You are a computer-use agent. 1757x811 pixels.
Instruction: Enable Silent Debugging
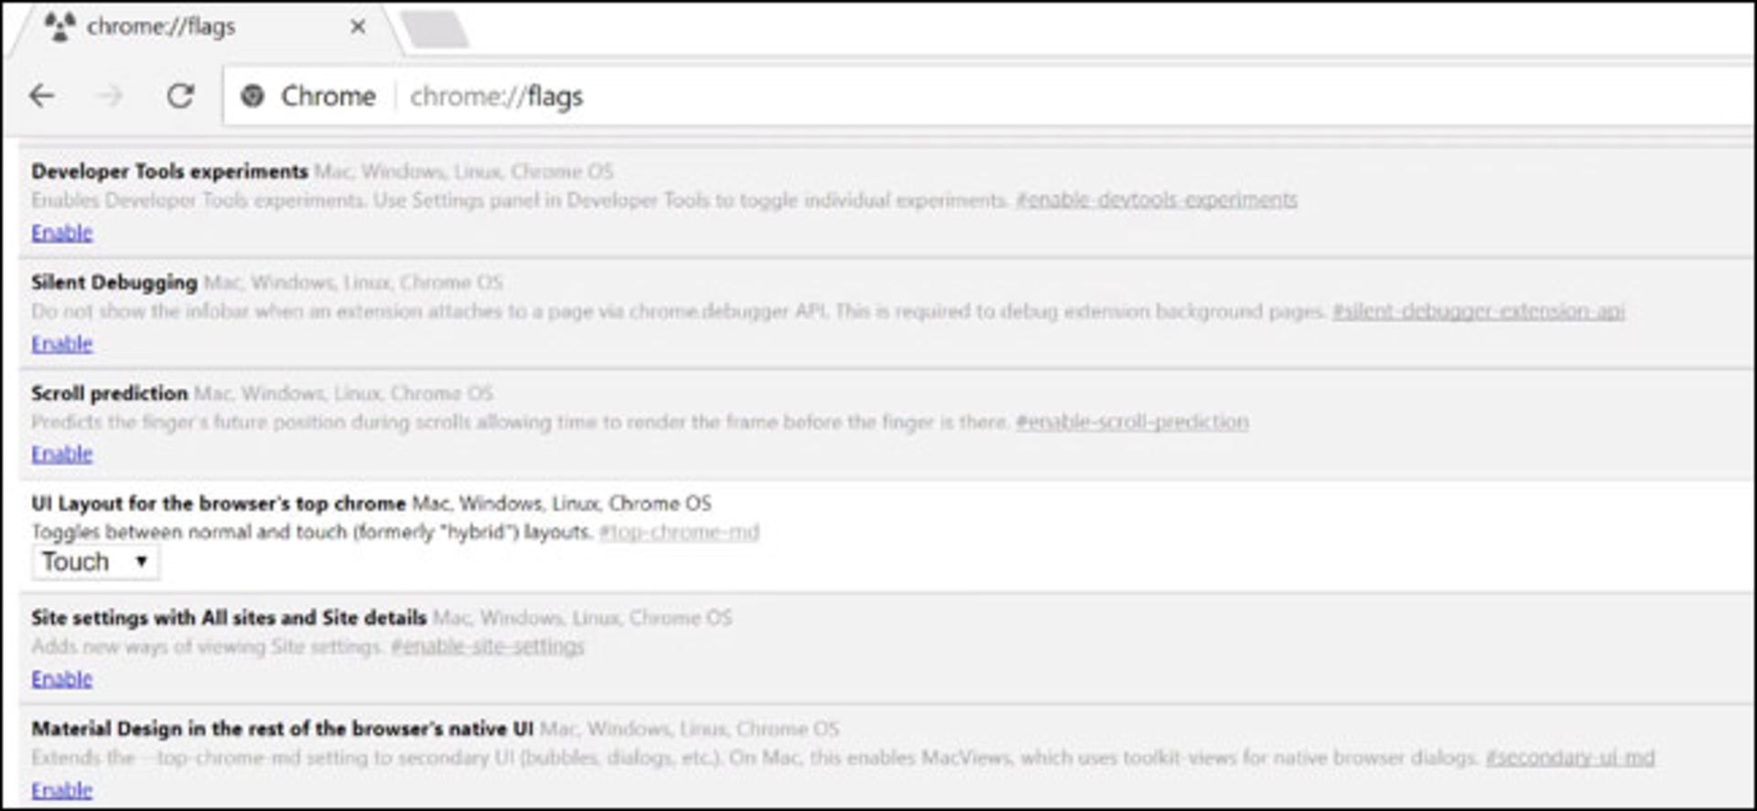(x=60, y=343)
